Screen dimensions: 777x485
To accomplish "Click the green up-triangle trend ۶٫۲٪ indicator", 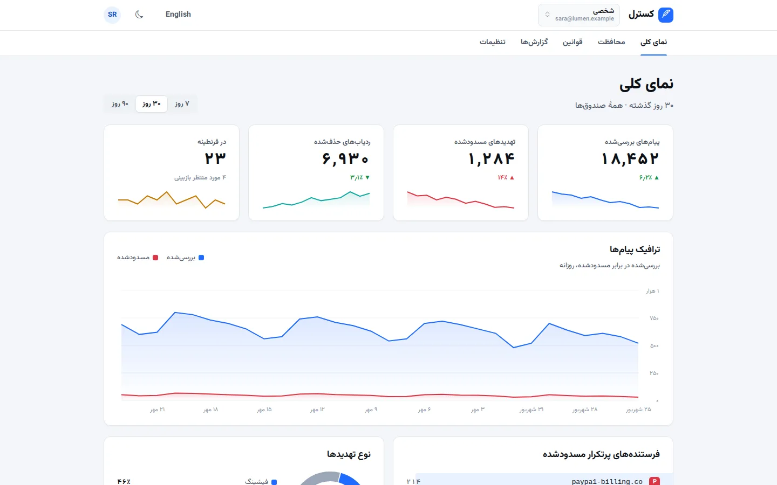I will (649, 177).
